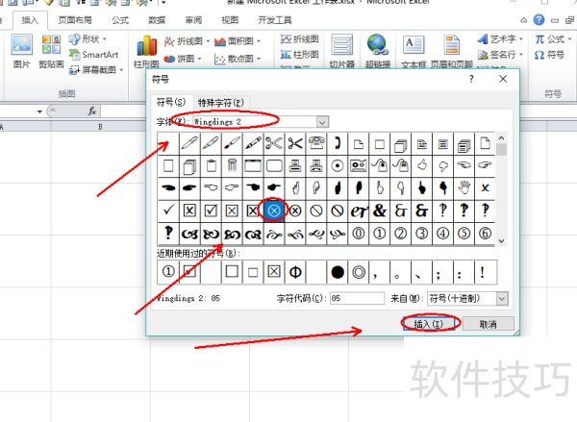
Task: Switch to the 特殊字符 tab
Action: 220,102
